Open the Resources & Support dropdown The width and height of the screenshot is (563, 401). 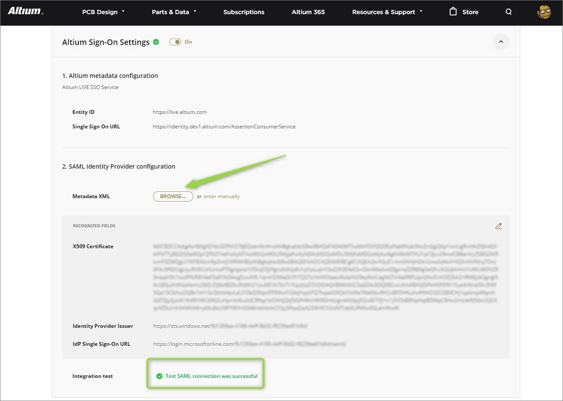click(x=387, y=12)
